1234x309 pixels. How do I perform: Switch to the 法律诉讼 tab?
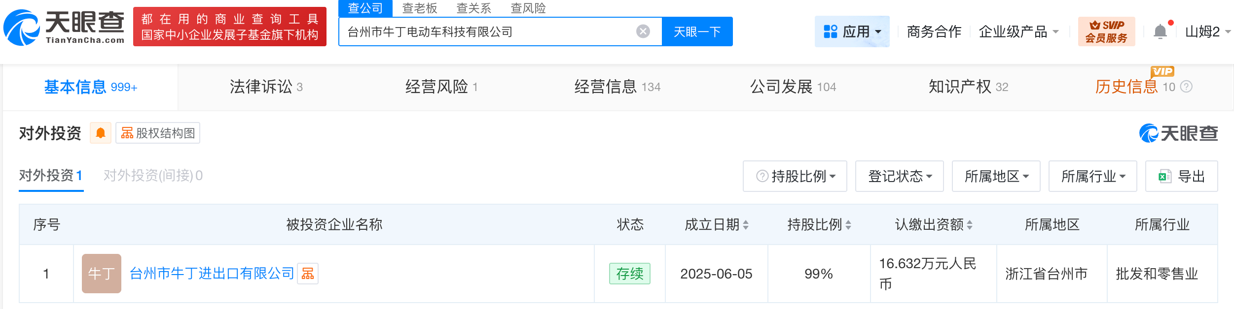[266, 87]
